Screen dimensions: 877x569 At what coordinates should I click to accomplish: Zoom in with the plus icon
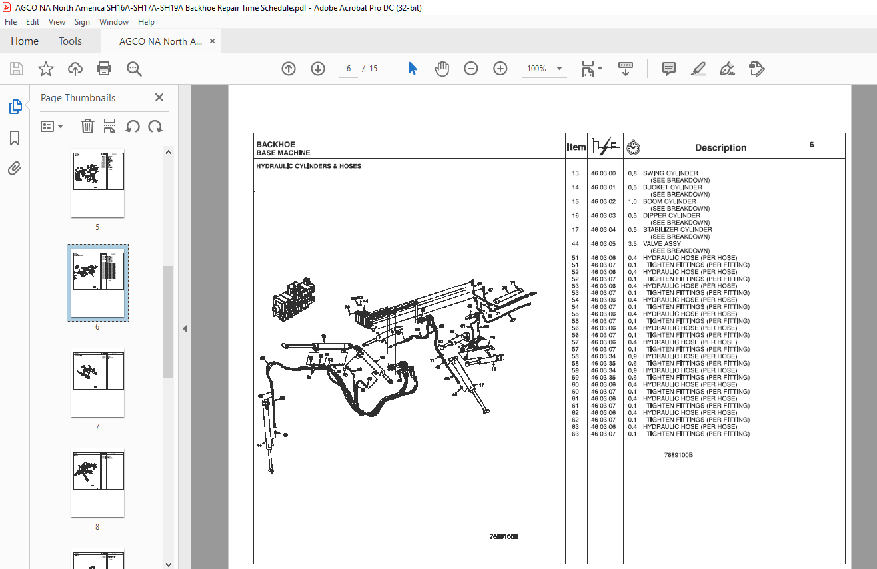tap(500, 69)
